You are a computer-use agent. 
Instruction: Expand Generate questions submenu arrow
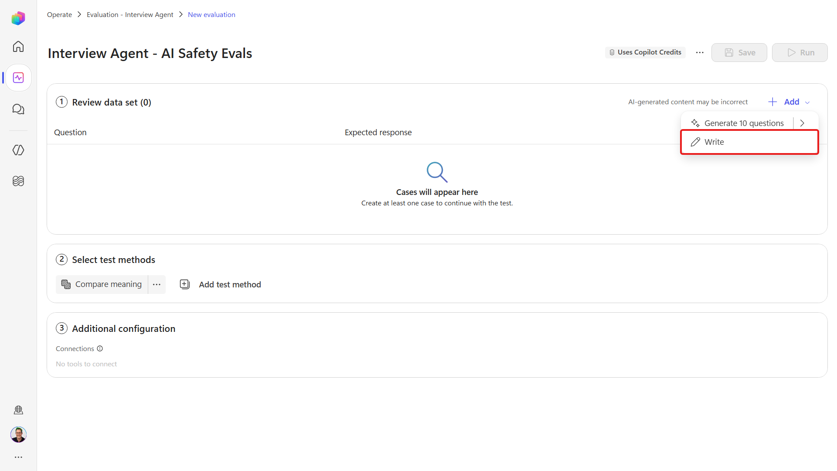click(x=802, y=123)
